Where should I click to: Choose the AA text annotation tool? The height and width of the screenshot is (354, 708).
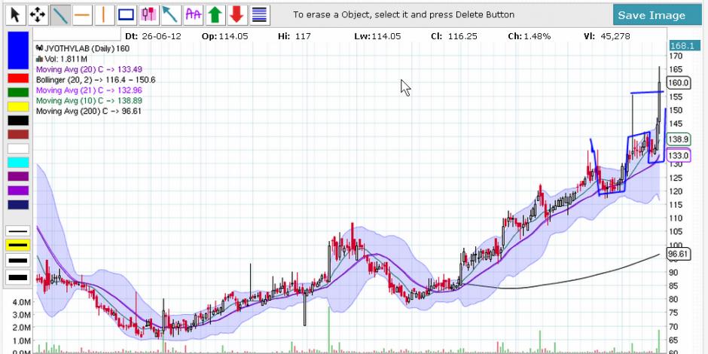pos(193,15)
